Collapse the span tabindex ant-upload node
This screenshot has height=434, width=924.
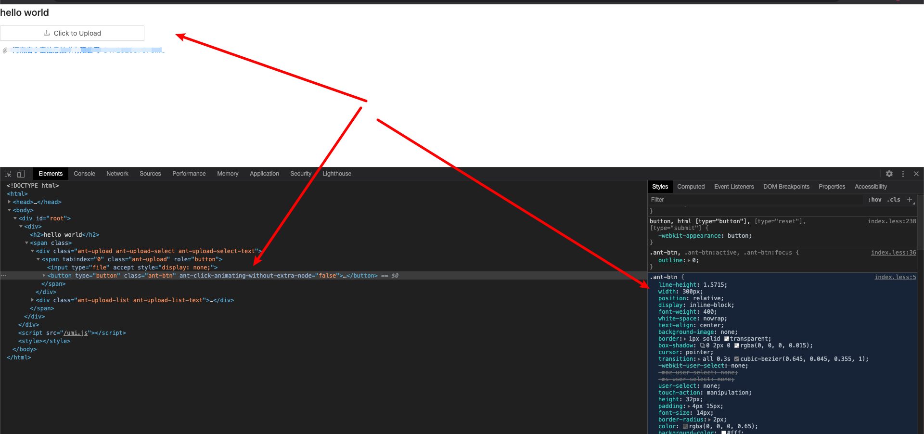(38, 259)
